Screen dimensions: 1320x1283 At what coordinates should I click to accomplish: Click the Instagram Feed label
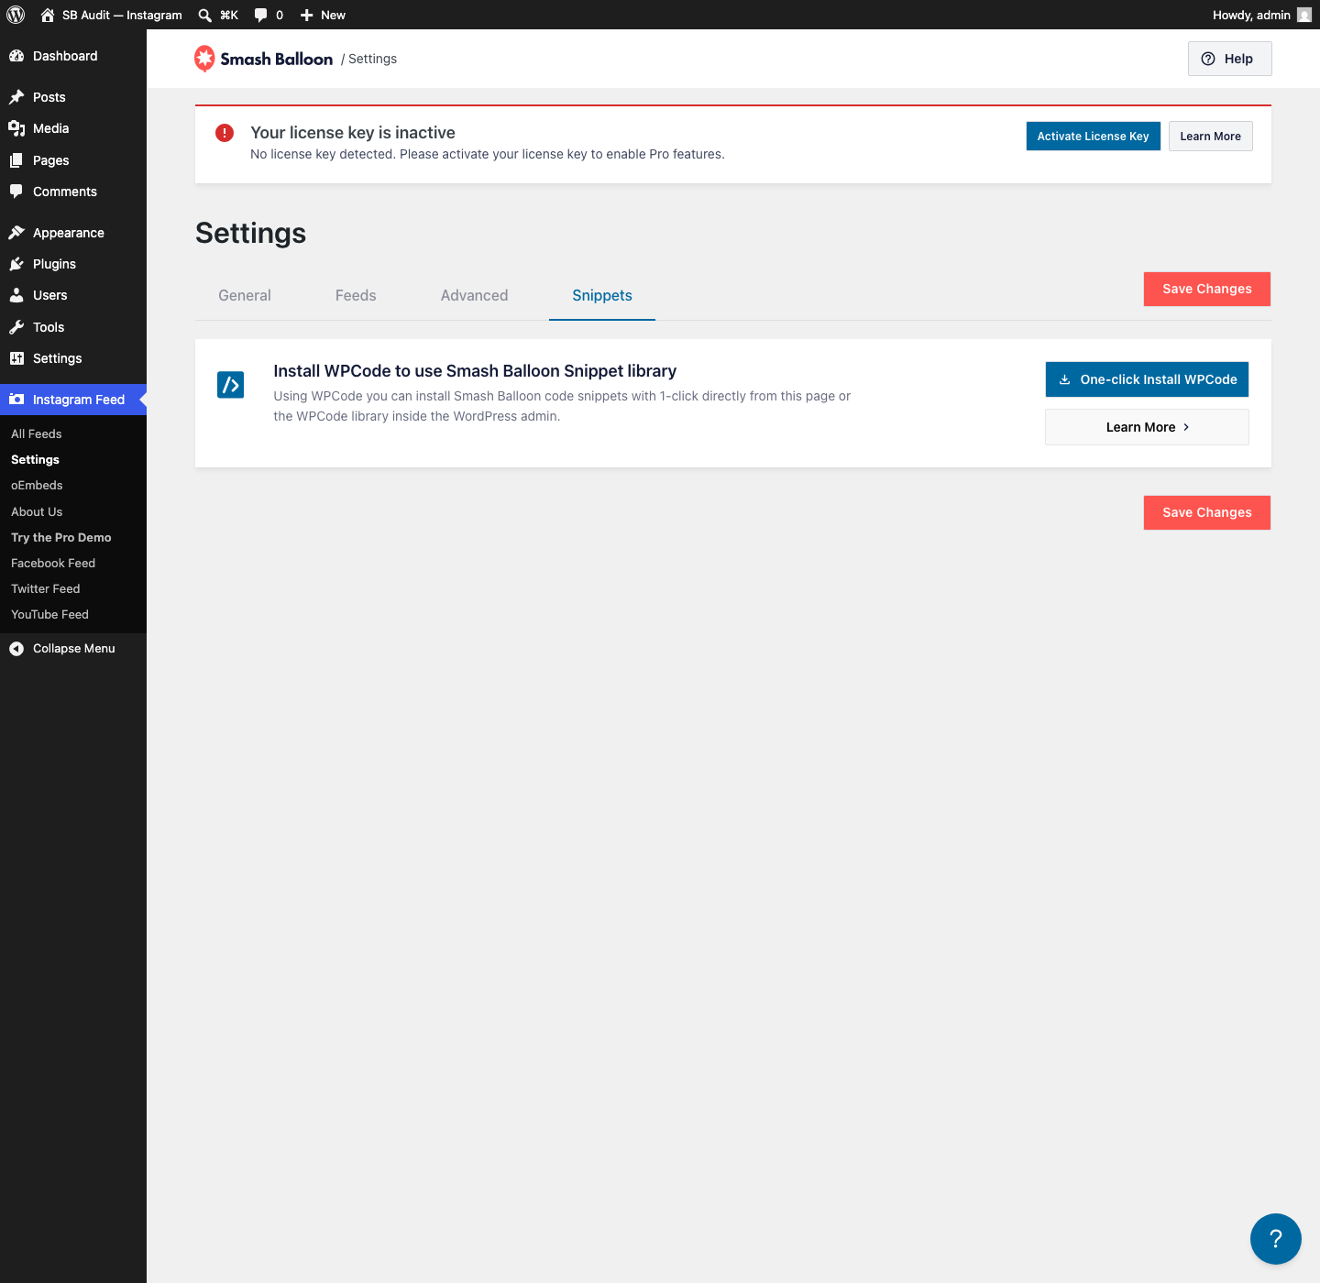79,400
